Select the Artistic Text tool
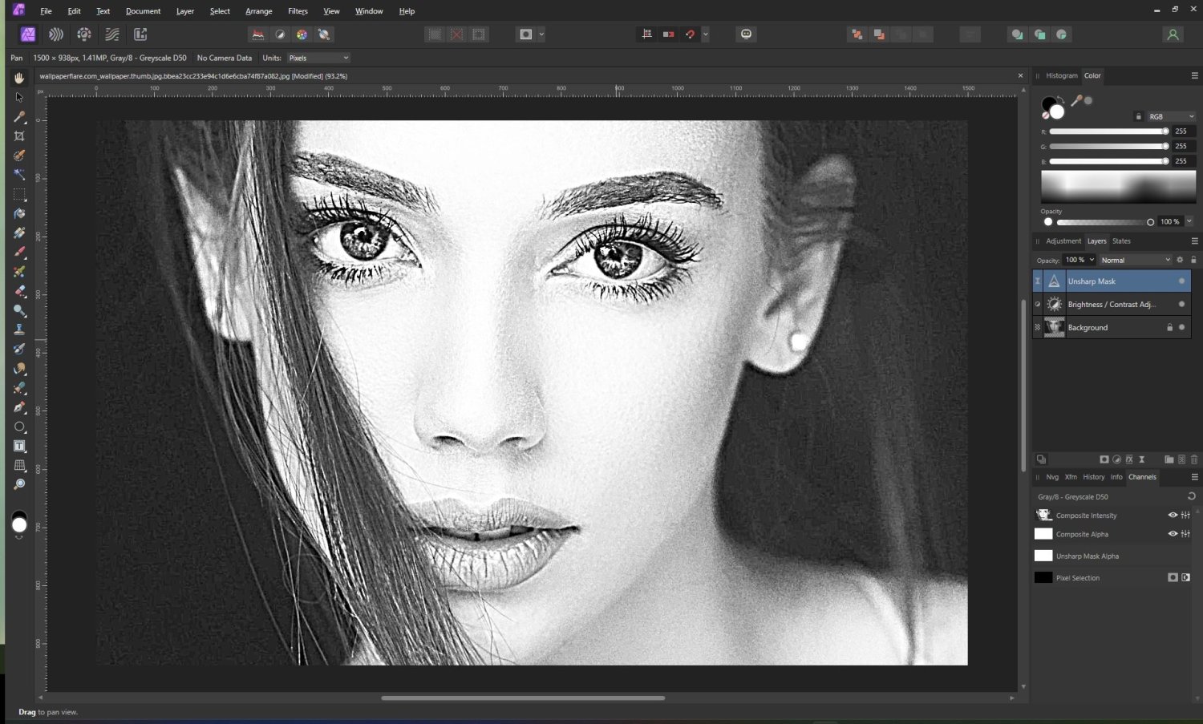The width and height of the screenshot is (1203, 724). tap(19, 446)
